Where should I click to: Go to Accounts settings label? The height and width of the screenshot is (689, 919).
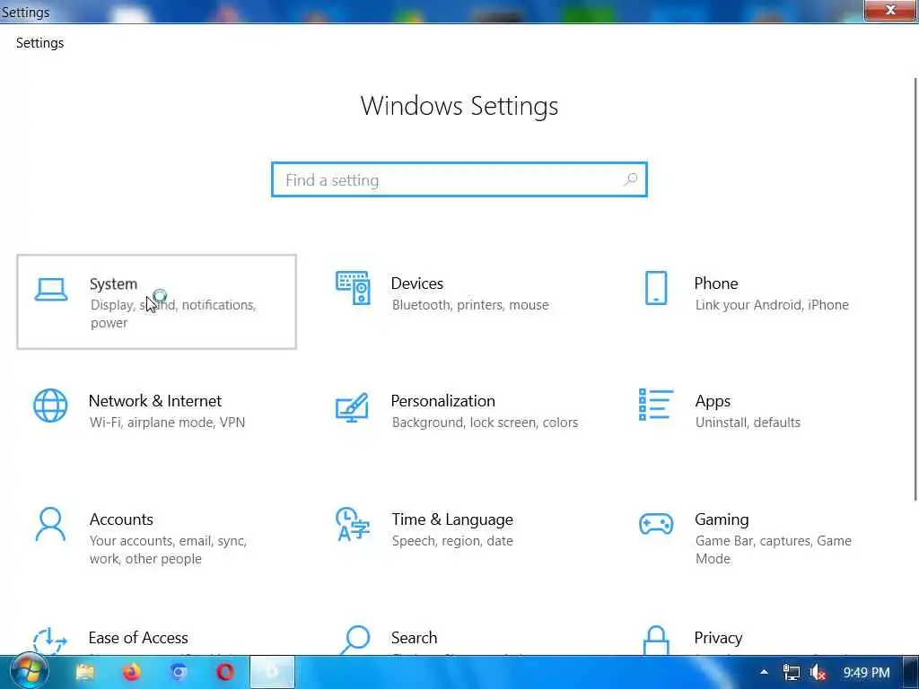click(121, 519)
